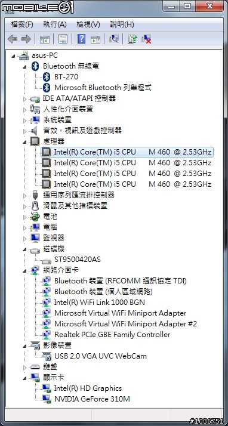Image resolution: width=228 pixels, height=426 pixels.
Task: Expand the 系統裝置 category
Action: click(24, 121)
